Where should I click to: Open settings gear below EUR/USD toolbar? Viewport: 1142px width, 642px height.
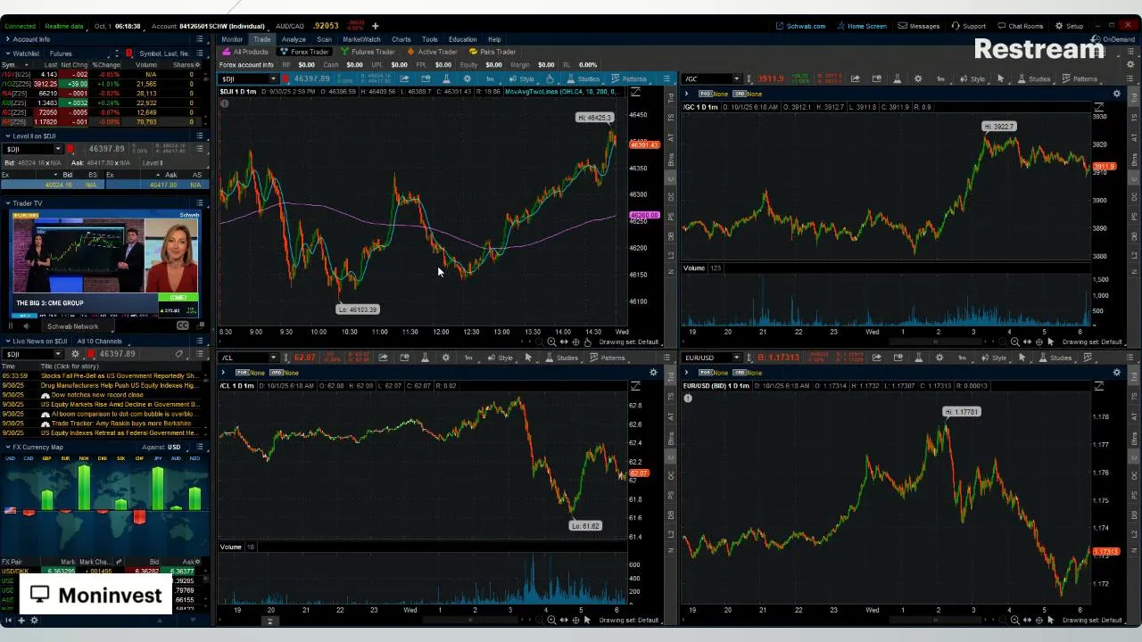tap(1116, 373)
